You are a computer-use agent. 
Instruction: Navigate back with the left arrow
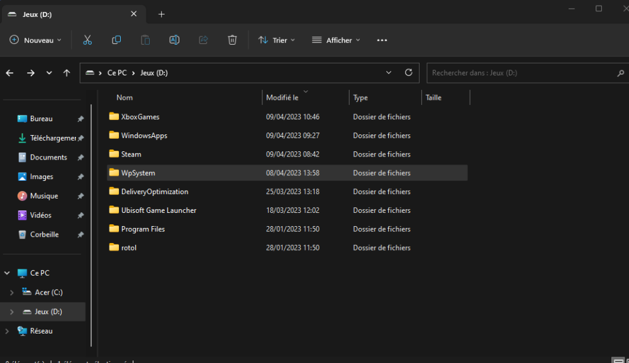(x=9, y=73)
